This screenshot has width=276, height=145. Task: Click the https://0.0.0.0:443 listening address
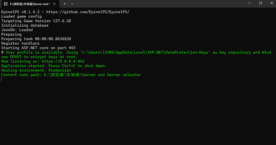tap(63, 61)
